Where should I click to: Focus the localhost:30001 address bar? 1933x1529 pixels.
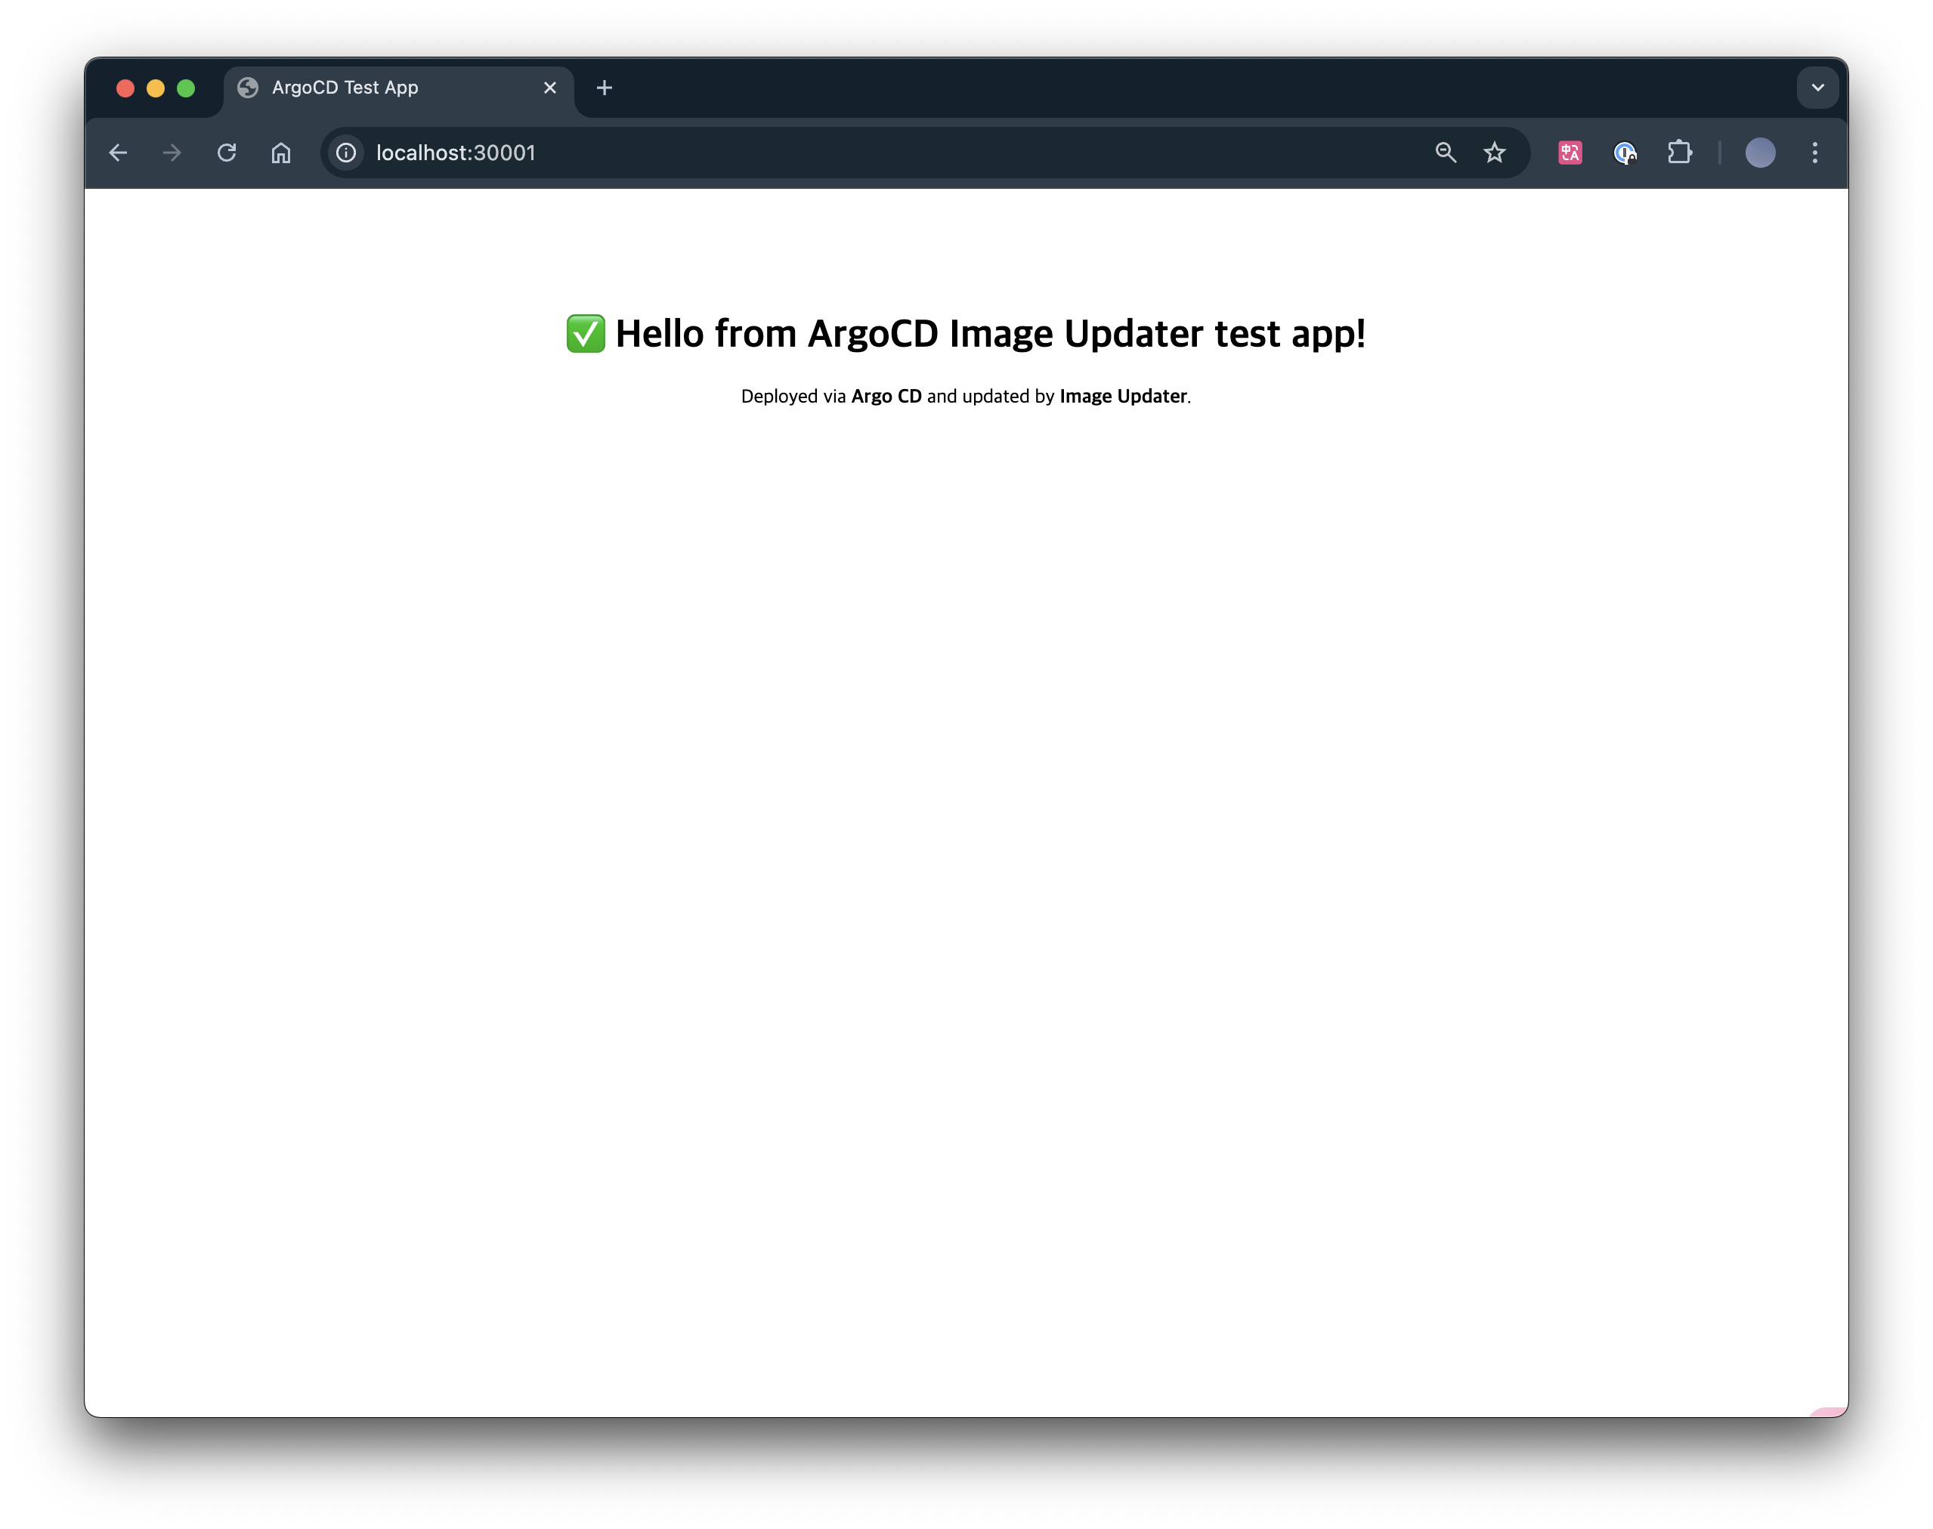click(x=806, y=153)
